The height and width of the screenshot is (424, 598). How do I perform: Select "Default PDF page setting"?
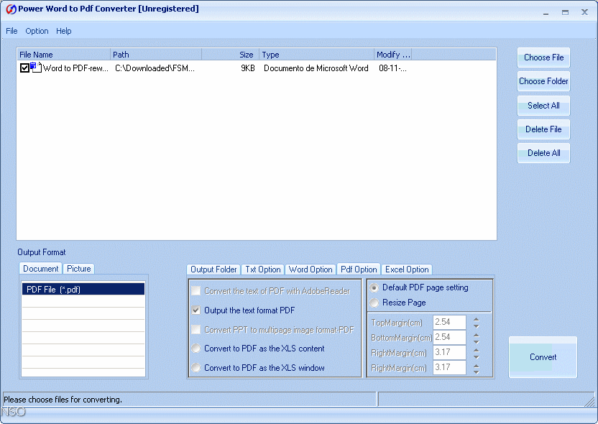[x=374, y=287]
